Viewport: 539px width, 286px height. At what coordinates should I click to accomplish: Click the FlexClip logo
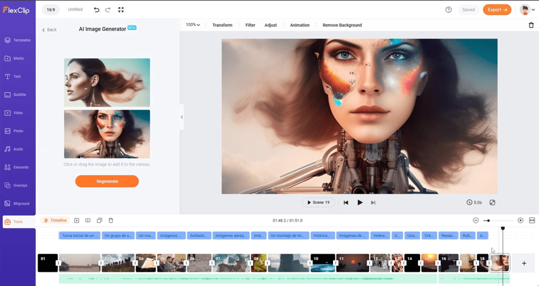(x=16, y=10)
